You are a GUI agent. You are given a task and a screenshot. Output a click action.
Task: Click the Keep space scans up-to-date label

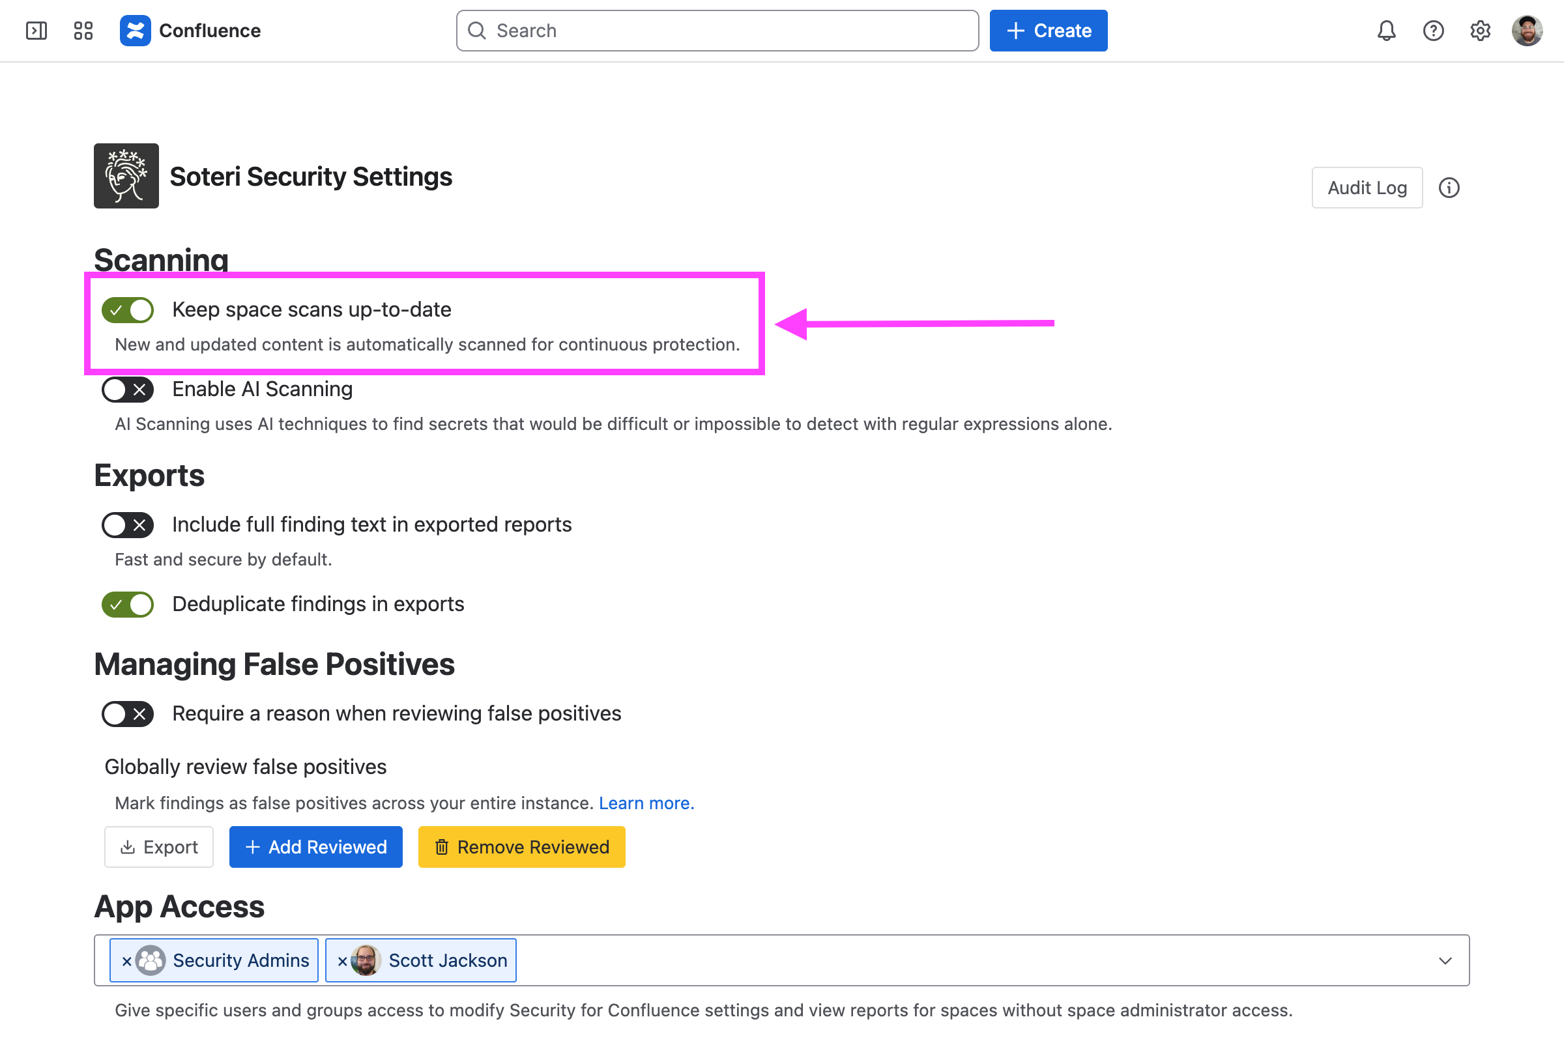pos(311,310)
